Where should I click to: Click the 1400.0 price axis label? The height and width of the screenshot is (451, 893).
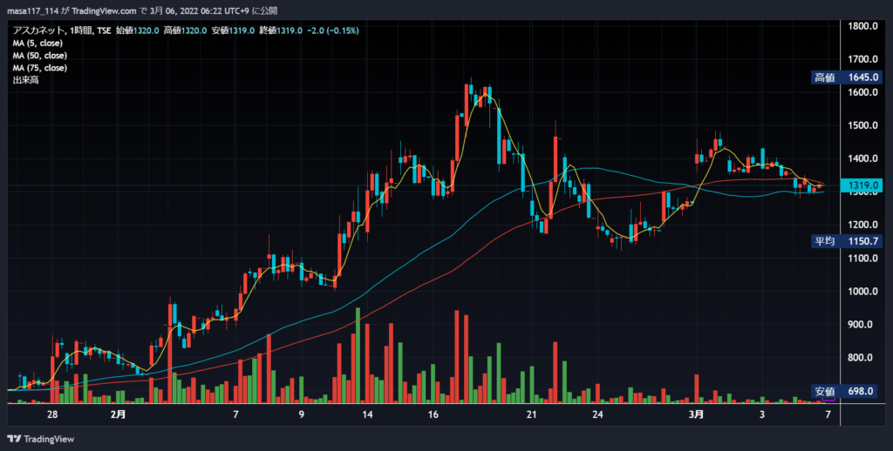tap(861, 158)
